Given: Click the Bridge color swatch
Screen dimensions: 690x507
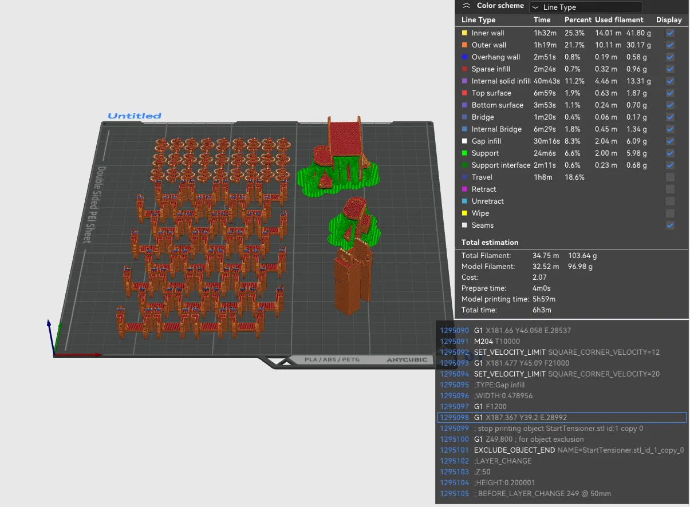Looking at the screenshot, I should (465, 117).
